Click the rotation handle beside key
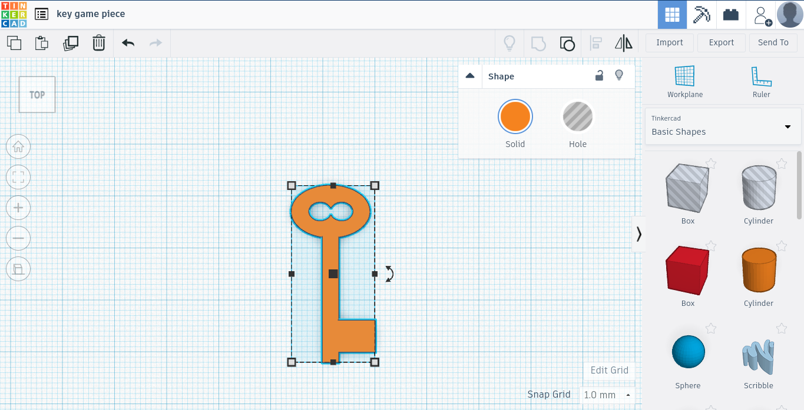 (x=389, y=274)
